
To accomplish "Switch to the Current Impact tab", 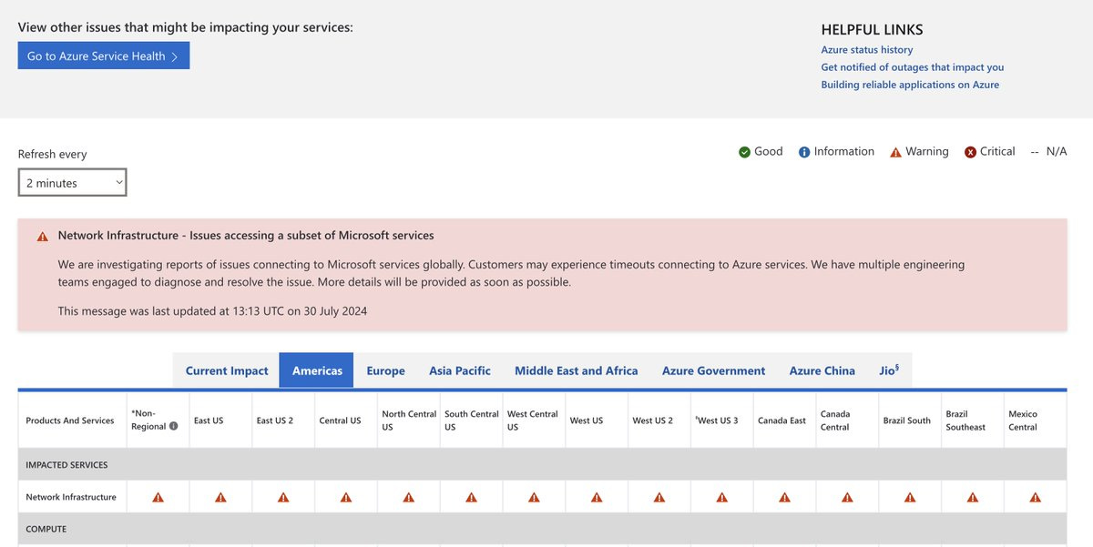I will (227, 370).
